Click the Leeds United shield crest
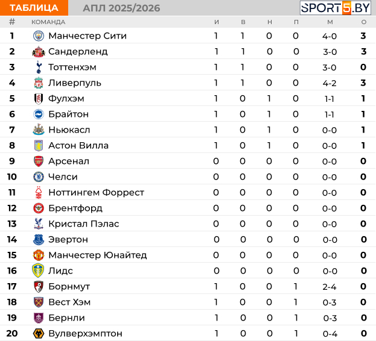The width and height of the screenshot is (376, 341). [38, 271]
